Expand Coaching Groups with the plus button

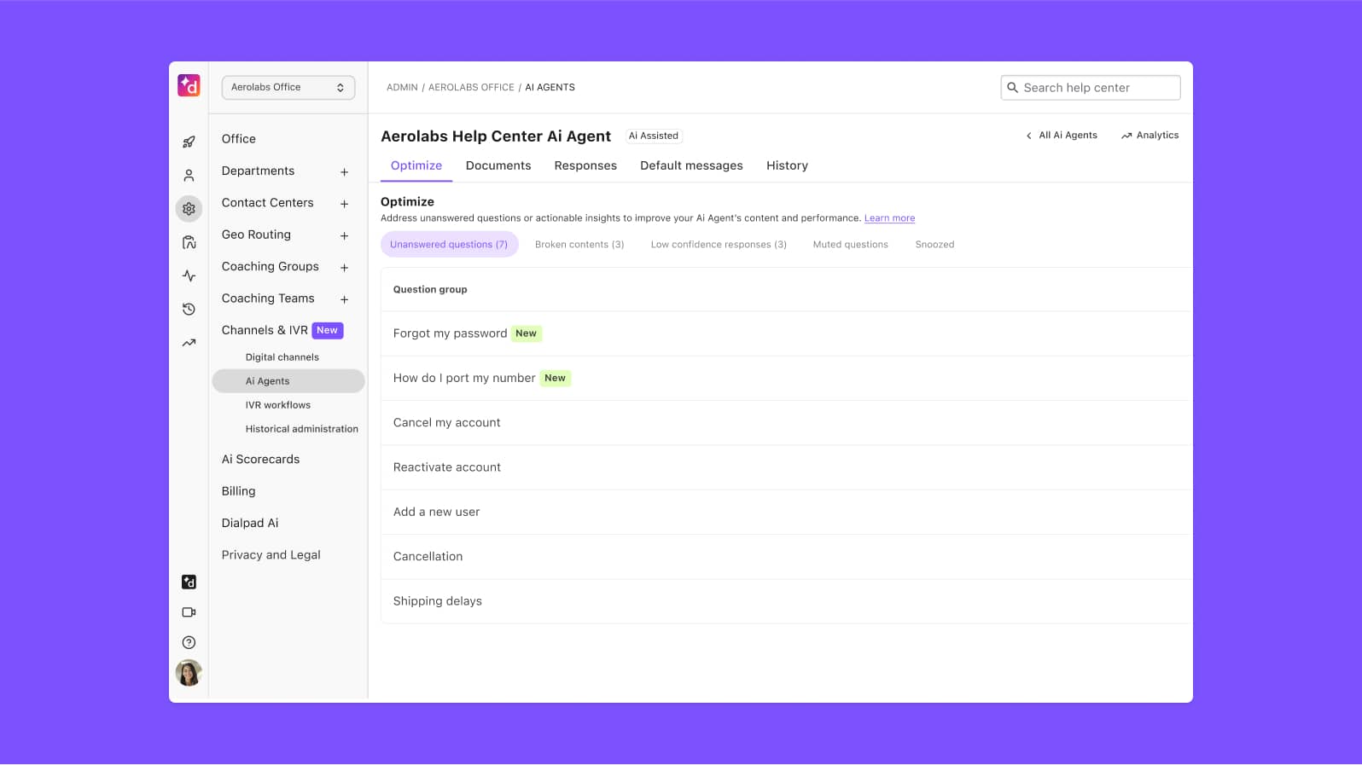(x=344, y=268)
